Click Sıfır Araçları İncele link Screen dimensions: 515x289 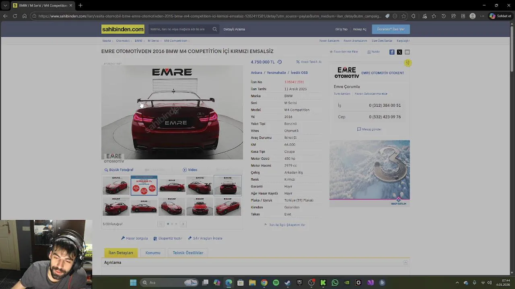coord(205,238)
